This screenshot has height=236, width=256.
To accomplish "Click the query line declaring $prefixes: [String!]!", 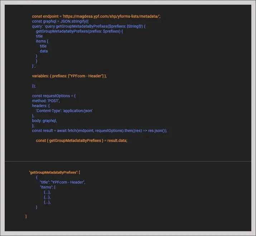I will click(90, 26).
